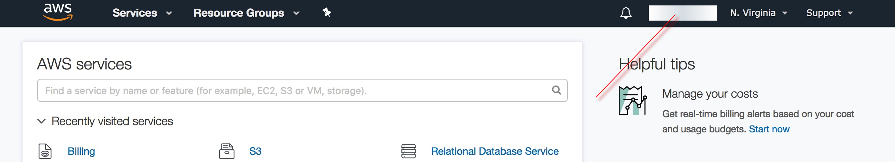Screen dimensions: 895x162
Task: Click the Manage your costs chart icon
Action: (633, 101)
